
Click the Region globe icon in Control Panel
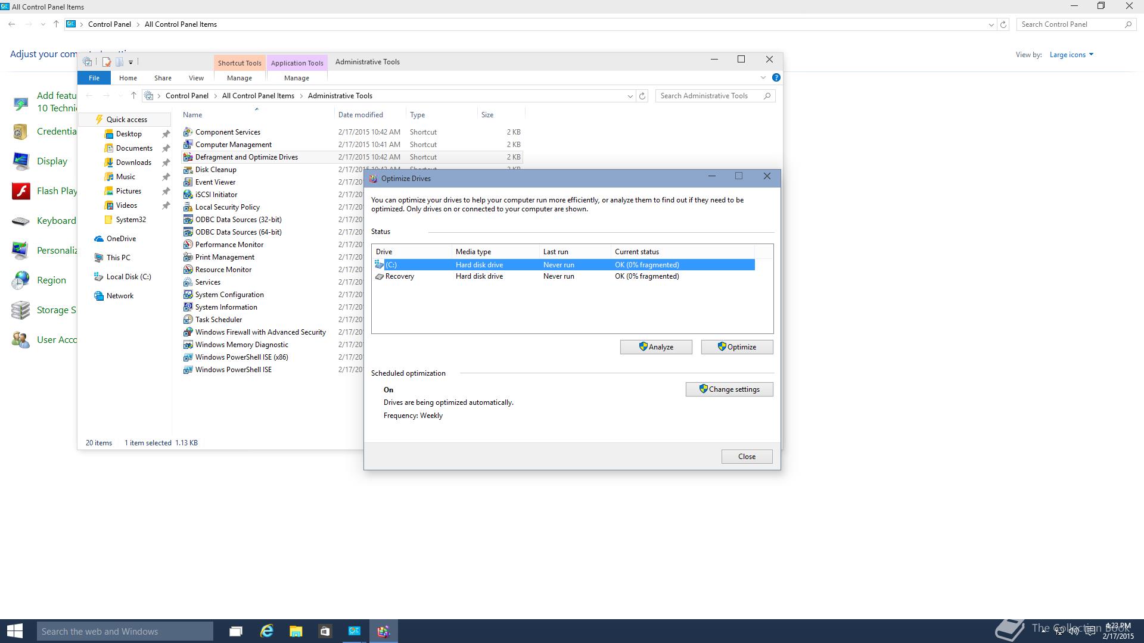coord(21,280)
